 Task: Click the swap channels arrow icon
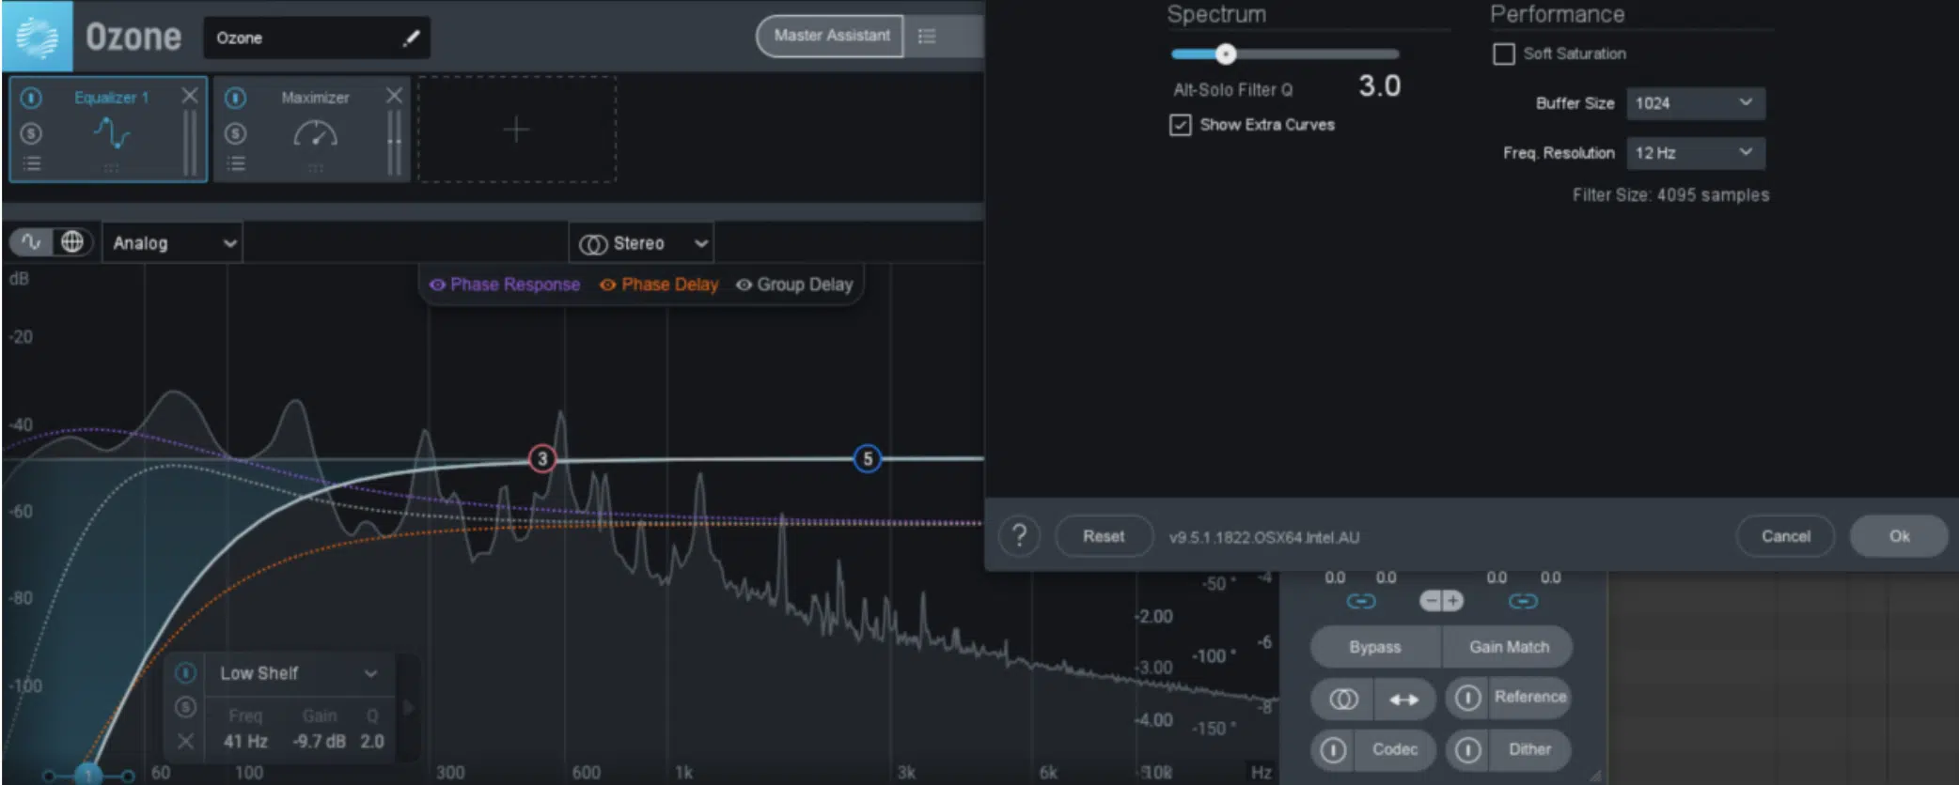pos(1404,699)
